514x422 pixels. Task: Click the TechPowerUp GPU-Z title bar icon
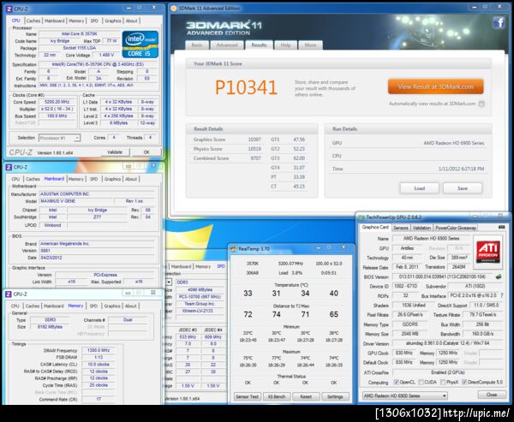coord(362,217)
